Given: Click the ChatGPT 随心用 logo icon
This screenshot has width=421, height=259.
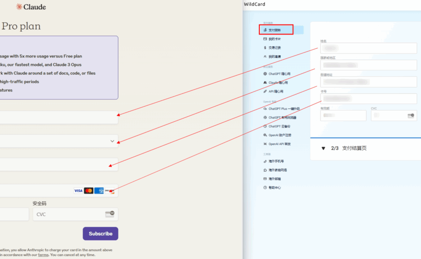Looking at the screenshot, I should click(x=265, y=74).
